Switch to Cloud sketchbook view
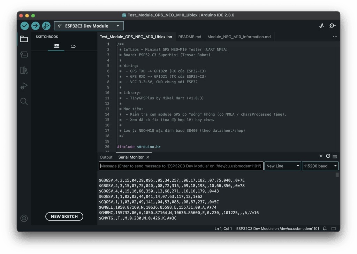The width and height of the screenshot is (357, 254). pos(73,46)
